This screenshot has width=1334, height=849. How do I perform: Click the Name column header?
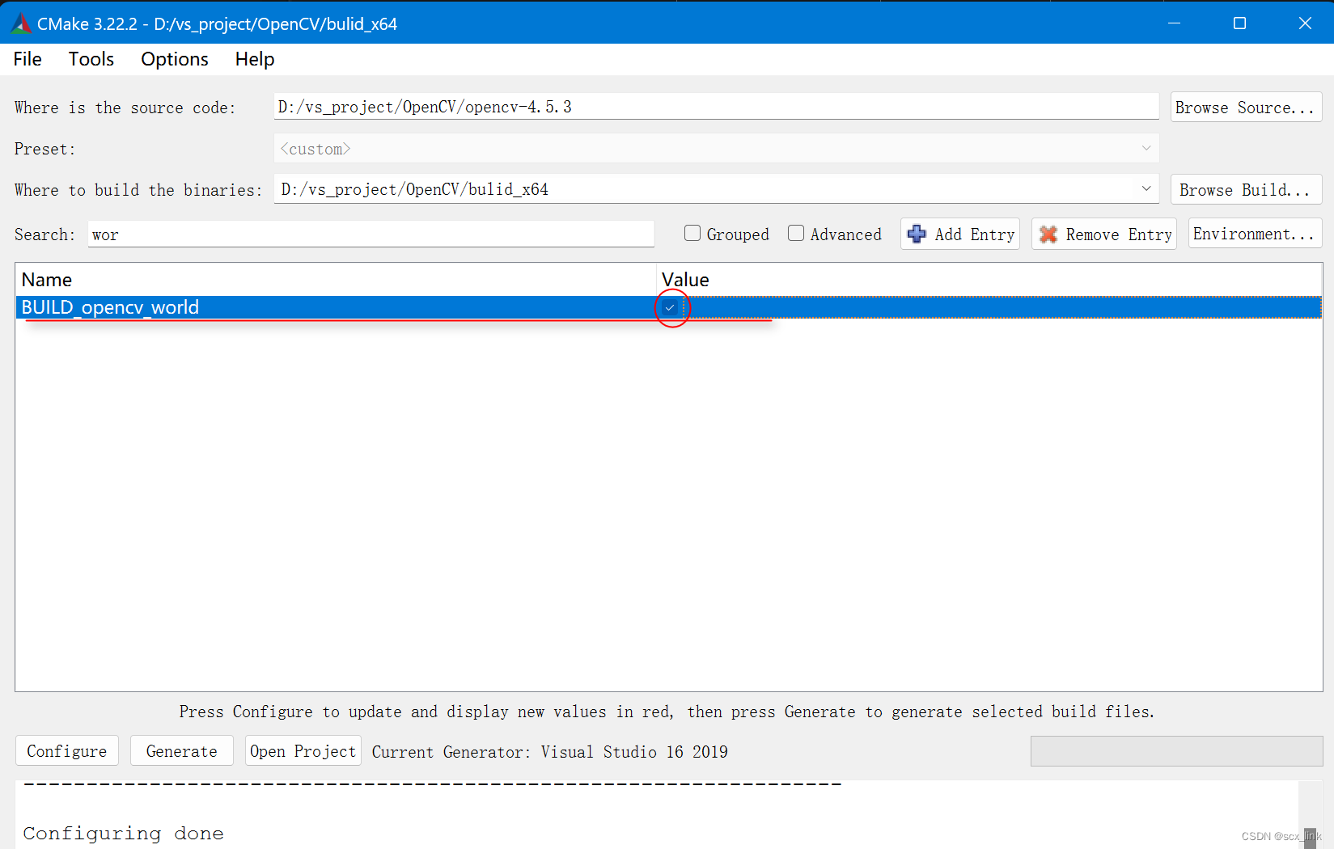(x=335, y=280)
